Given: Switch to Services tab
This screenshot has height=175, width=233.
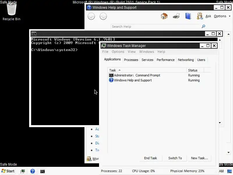Looking at the screenshot, I should (147, 60).
